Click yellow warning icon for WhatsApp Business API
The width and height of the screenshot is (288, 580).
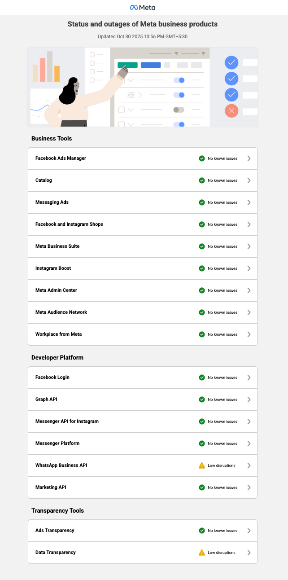coord(202,466)
